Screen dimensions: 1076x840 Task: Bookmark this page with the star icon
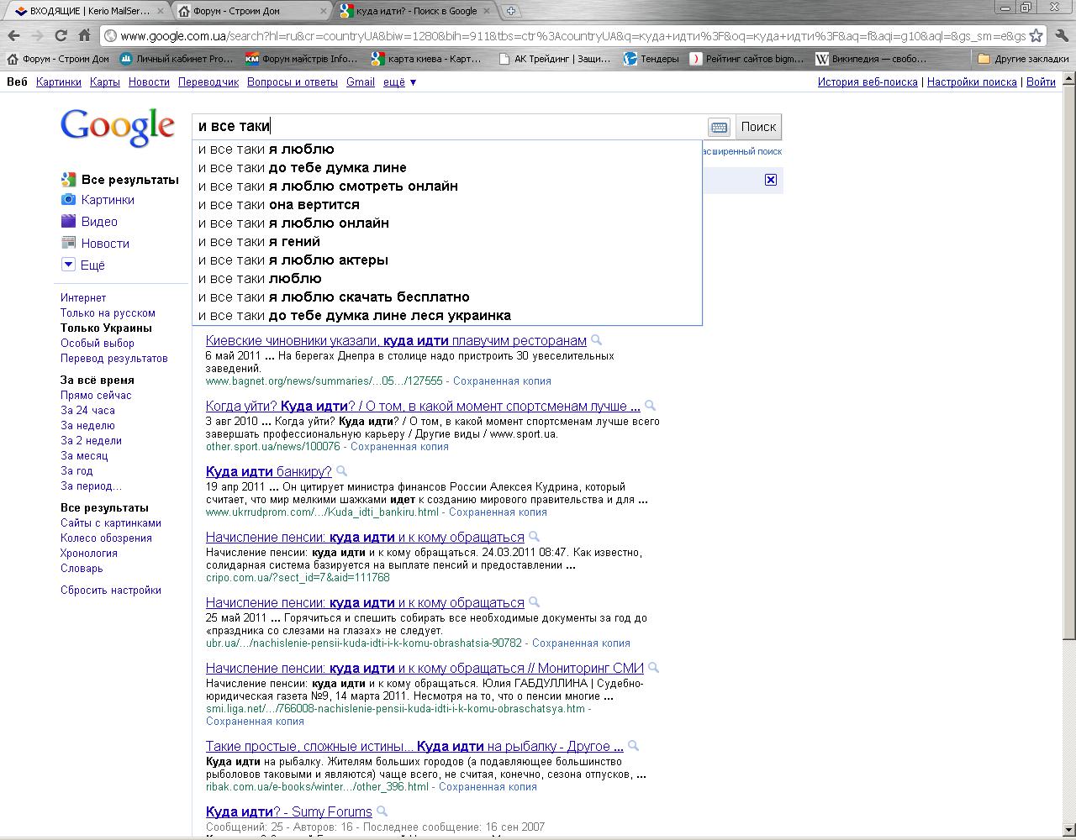[x=1036, y=35]
